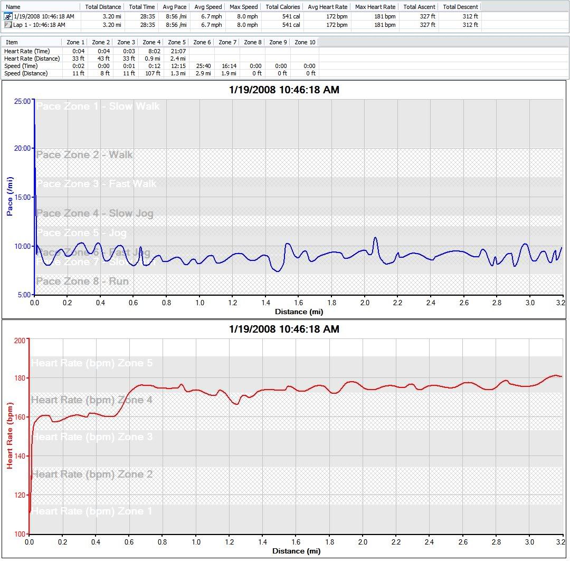Click the Heart Rate (bpm) axis label
This screenshot has width=570, height=563.
point(9,435)
